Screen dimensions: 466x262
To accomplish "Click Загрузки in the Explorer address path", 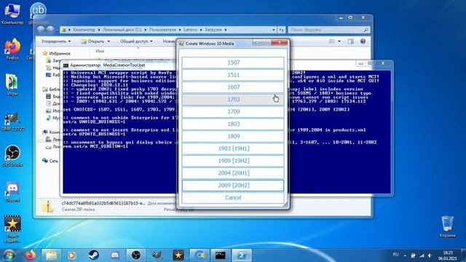I will click(x=213, y=30).
